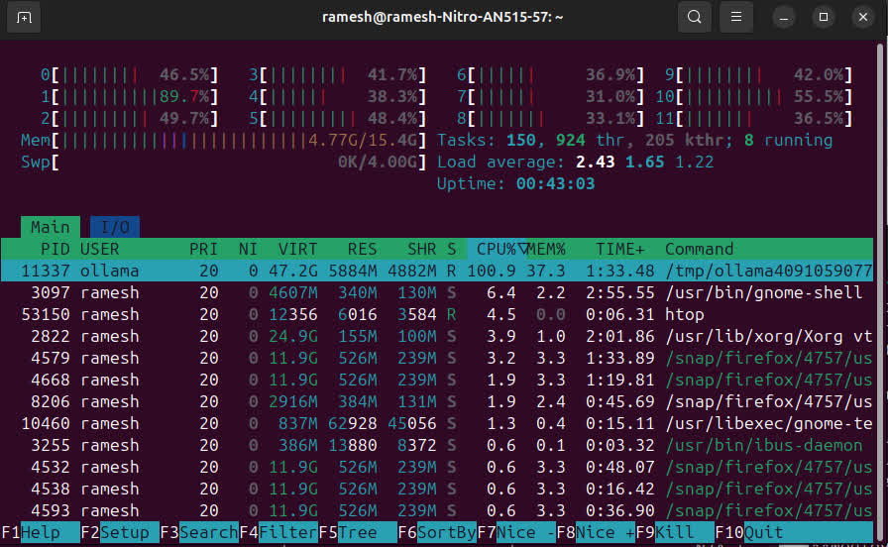Maximize the terminal window
Image resolution: width=888 pixels, height=547 pixels.
(824, 18)
